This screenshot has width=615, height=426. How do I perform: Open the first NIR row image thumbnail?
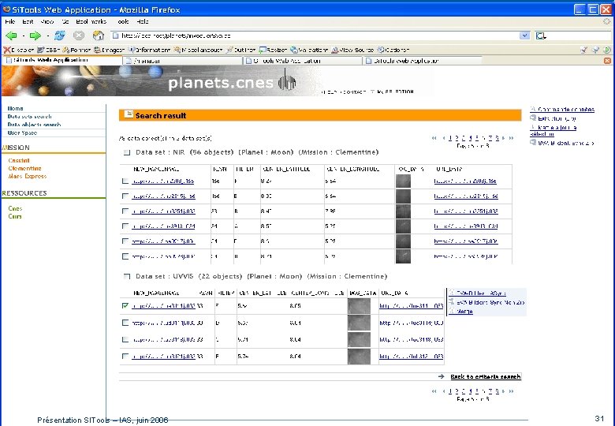pyautogui.click(x=403, y=181)
